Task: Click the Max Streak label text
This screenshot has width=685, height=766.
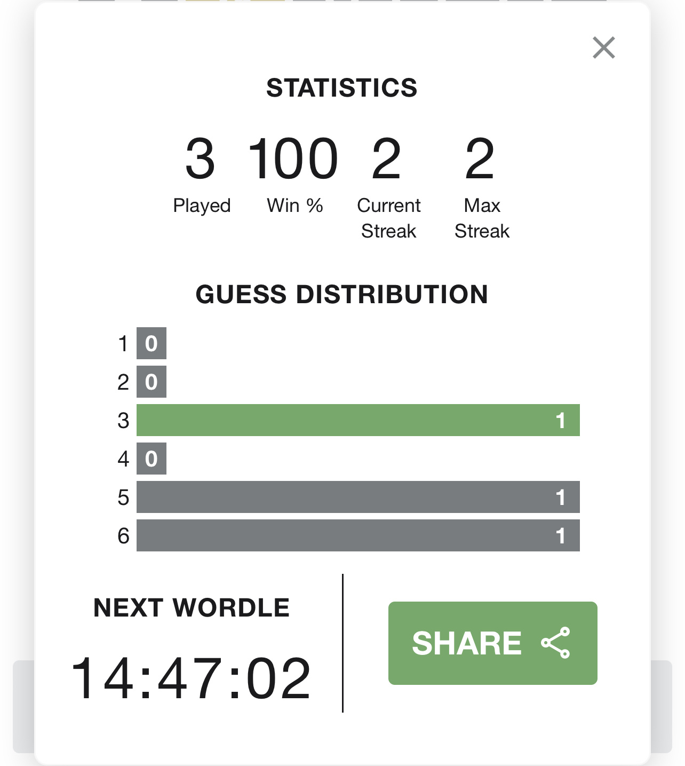Action: tap(482, 218)
